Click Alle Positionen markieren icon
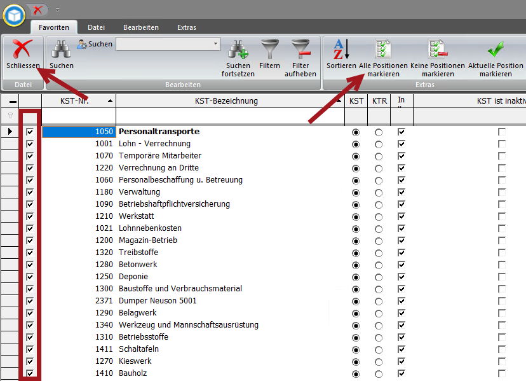Screen dimensions: 526x381 click(x=383, y=50)
